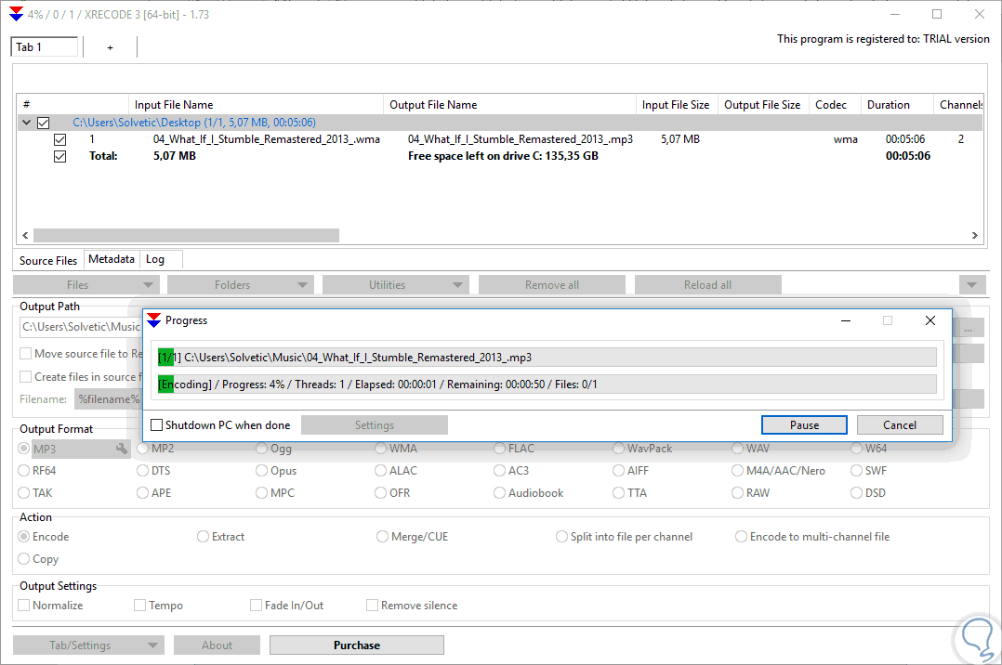Open Settings in the Progress dialog

(x=375, y=424)
